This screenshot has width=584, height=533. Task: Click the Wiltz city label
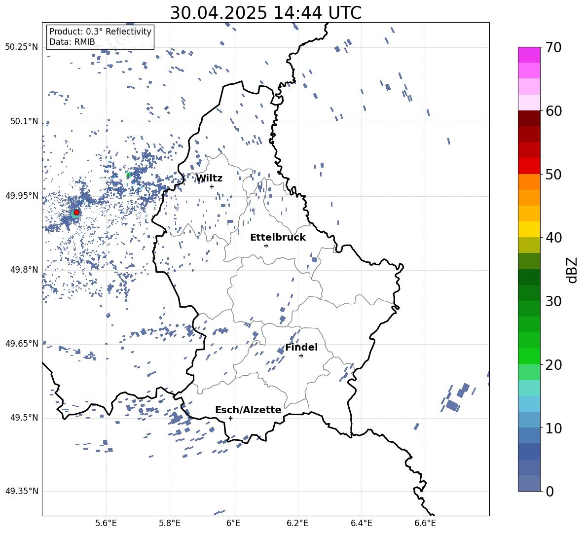[209, 178]
